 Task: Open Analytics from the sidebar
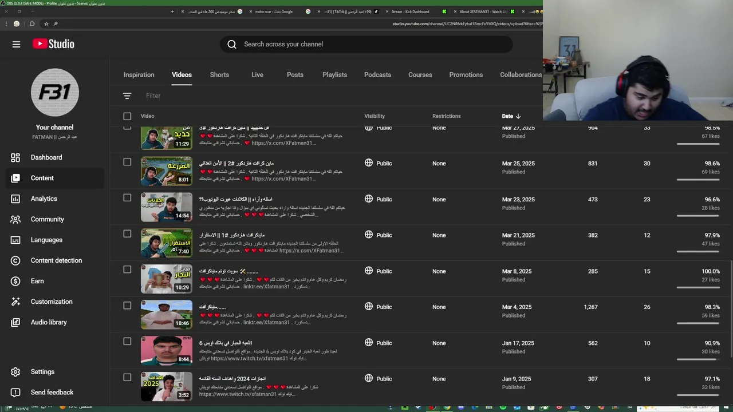coord(44,199)
